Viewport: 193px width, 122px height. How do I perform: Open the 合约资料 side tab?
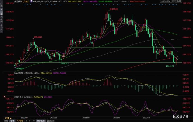(1, 28)
